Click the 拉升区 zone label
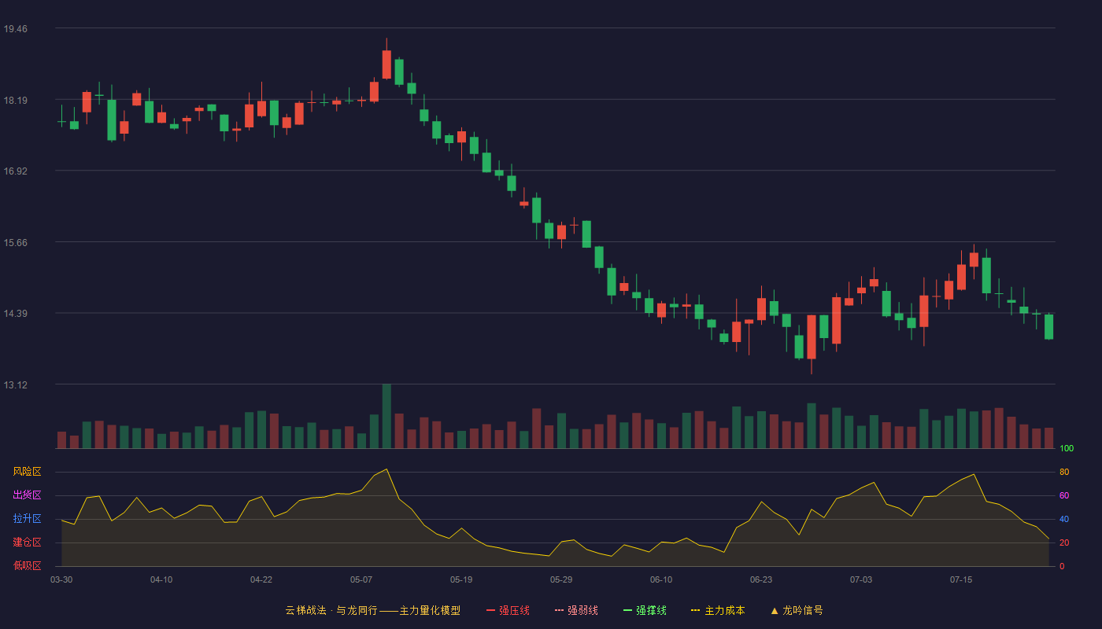The image size is (1102, 629). 27,519
